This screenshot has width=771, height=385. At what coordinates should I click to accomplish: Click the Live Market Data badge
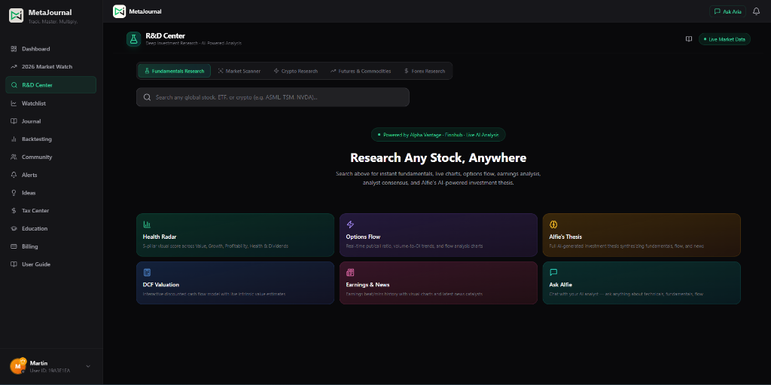pyautogui.click(x=725, y=39)
